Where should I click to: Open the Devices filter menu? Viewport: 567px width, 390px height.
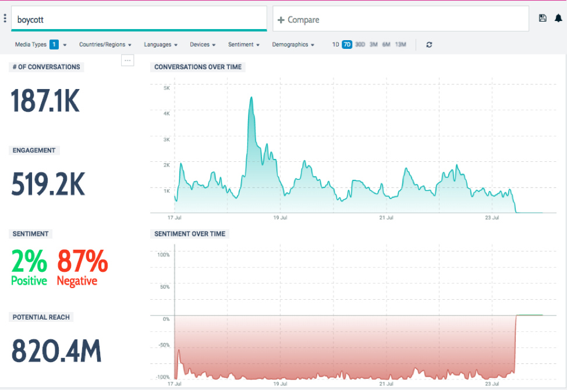(202, 44)
